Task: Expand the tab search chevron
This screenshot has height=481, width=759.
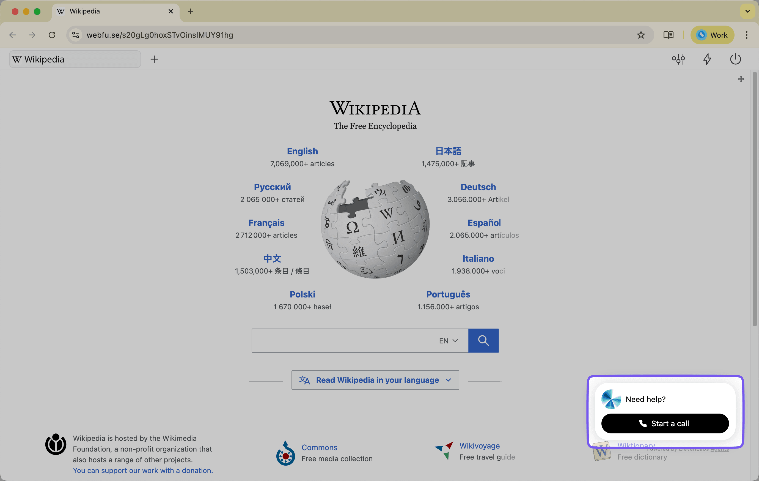Action: click(747, 11)
